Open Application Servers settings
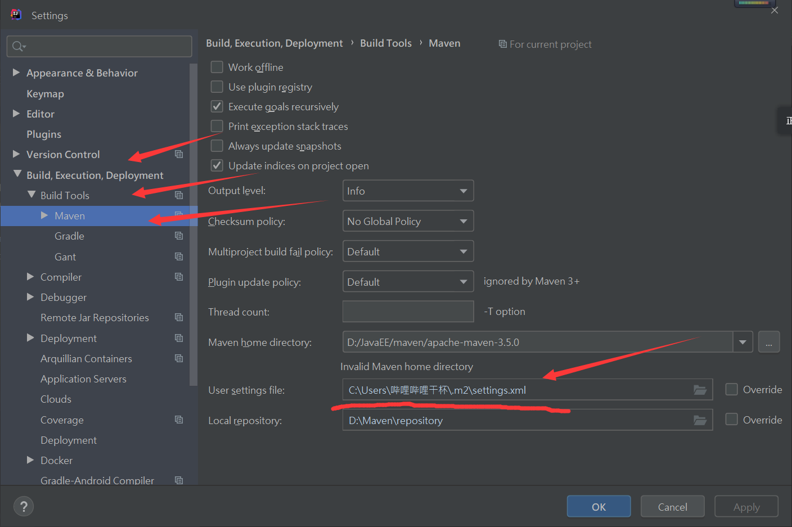Viewport: 792px width, 527px height. [x=83, y=379]
